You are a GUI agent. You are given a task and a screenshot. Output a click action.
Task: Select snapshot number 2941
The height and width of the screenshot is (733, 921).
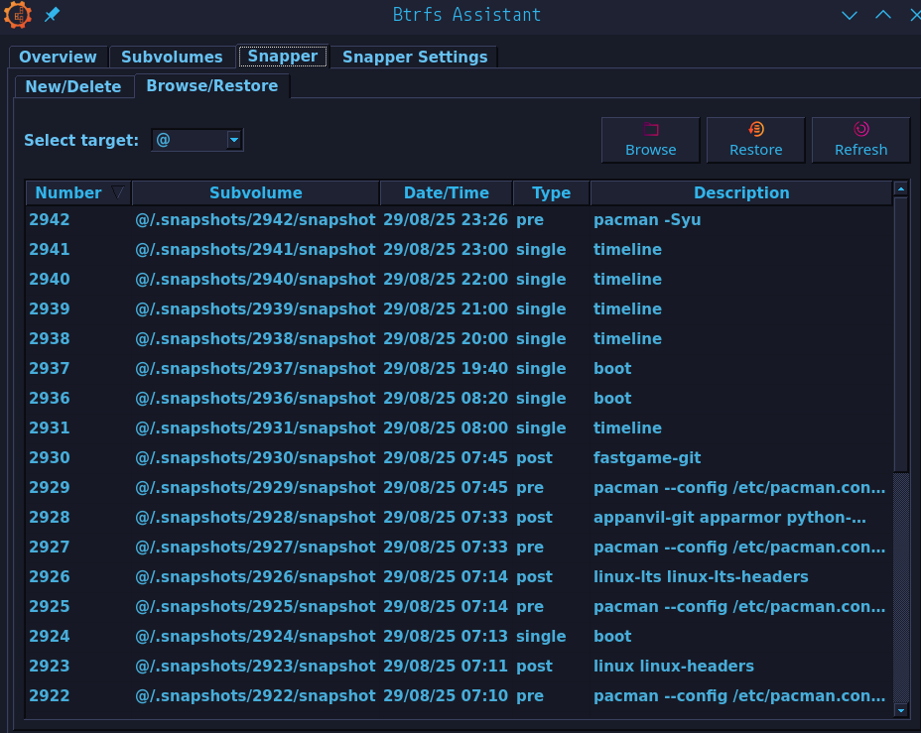click(50, 250)
